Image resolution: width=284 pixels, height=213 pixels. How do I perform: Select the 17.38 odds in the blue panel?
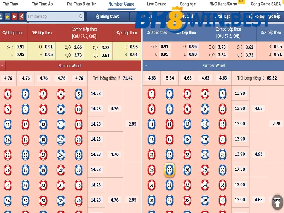pyautogui.click(x=240, y=170)
